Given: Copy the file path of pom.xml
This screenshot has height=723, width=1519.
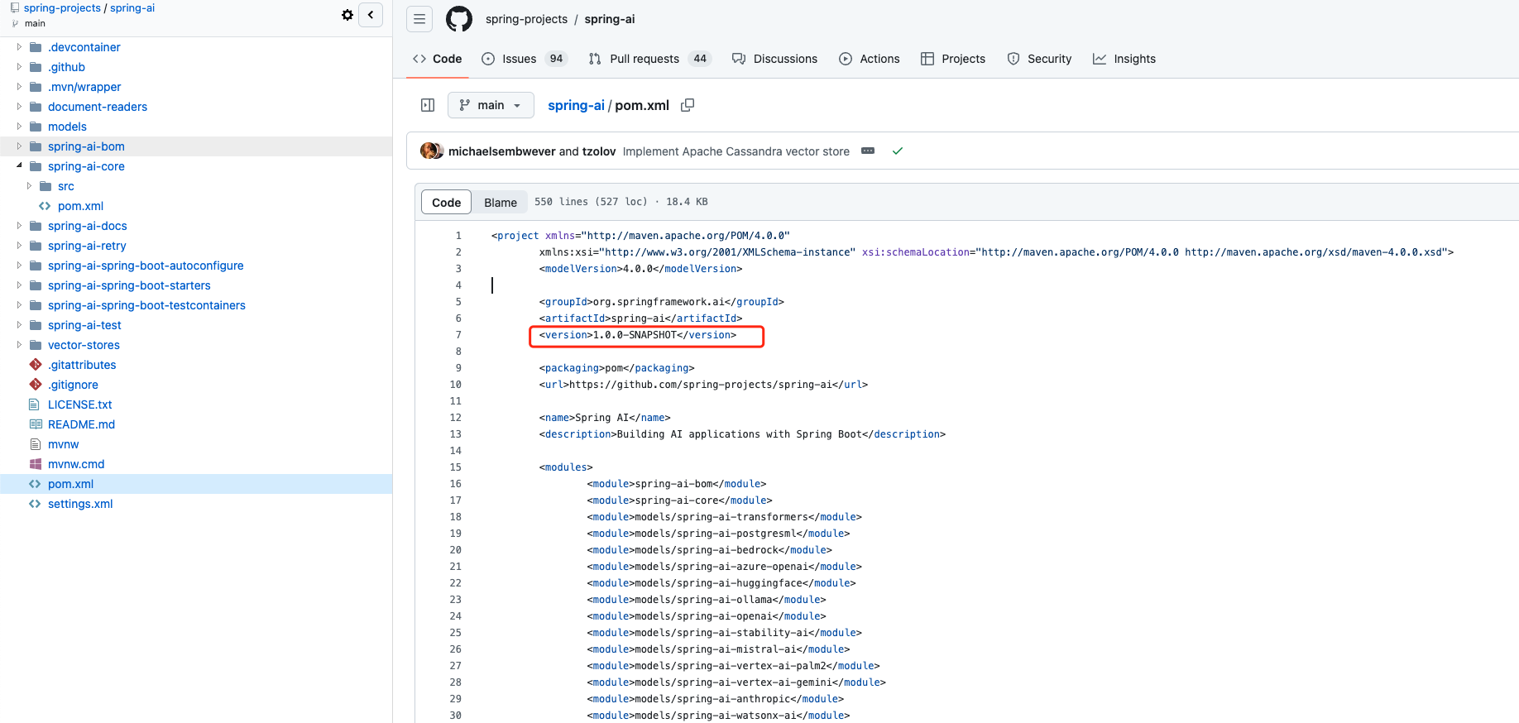Looking at the screenshot, I should pos(688,105).
